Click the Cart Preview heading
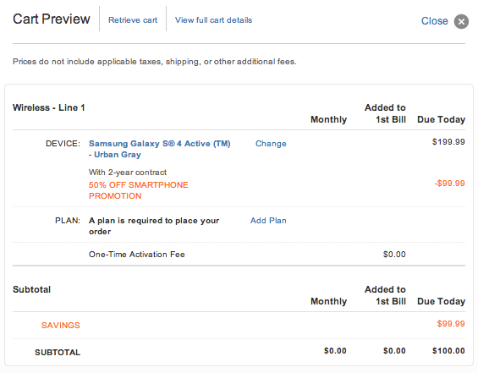The image size is (478, 373). pos(52,19)
